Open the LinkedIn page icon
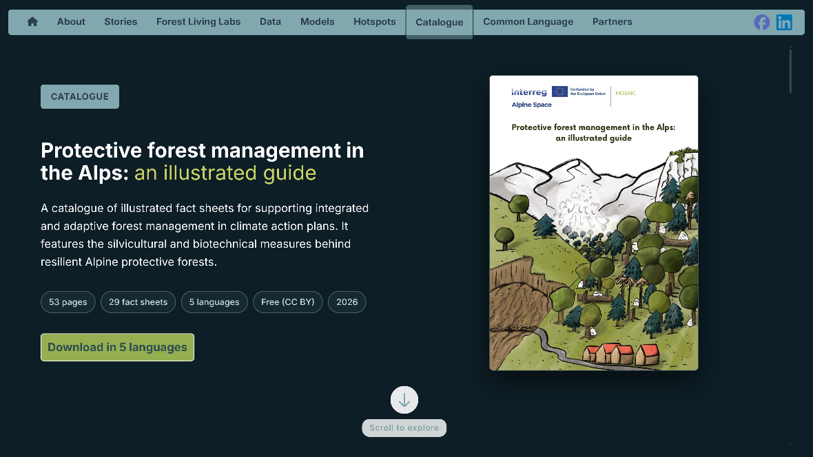Screen dimensions: 813x457 [x=784, y=22]
